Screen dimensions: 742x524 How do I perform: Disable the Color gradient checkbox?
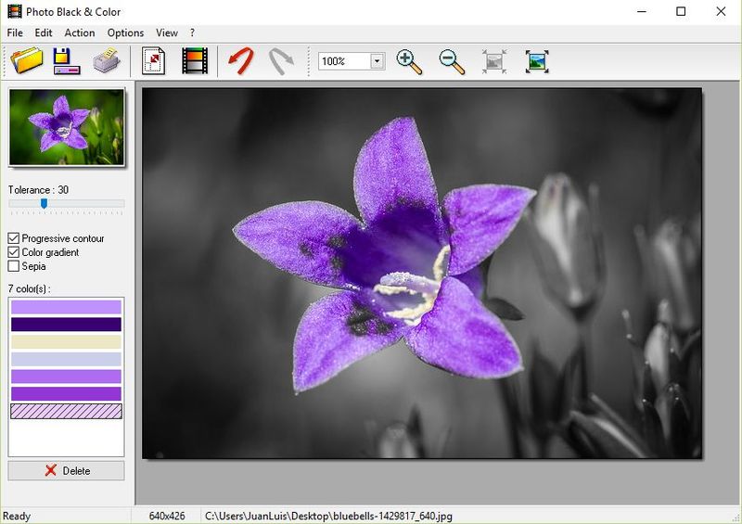pos(14,252)
